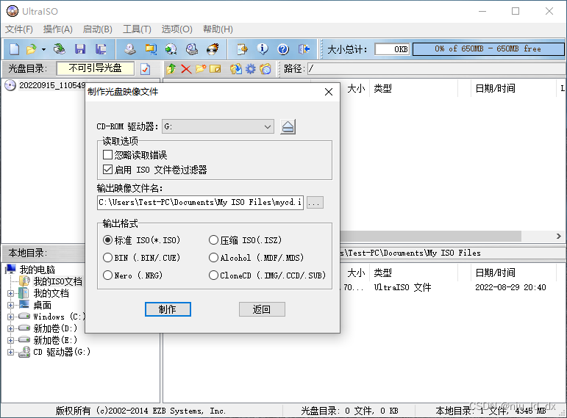Open the 文件(F) menu

pyautogui.click(x=19, y=29)
